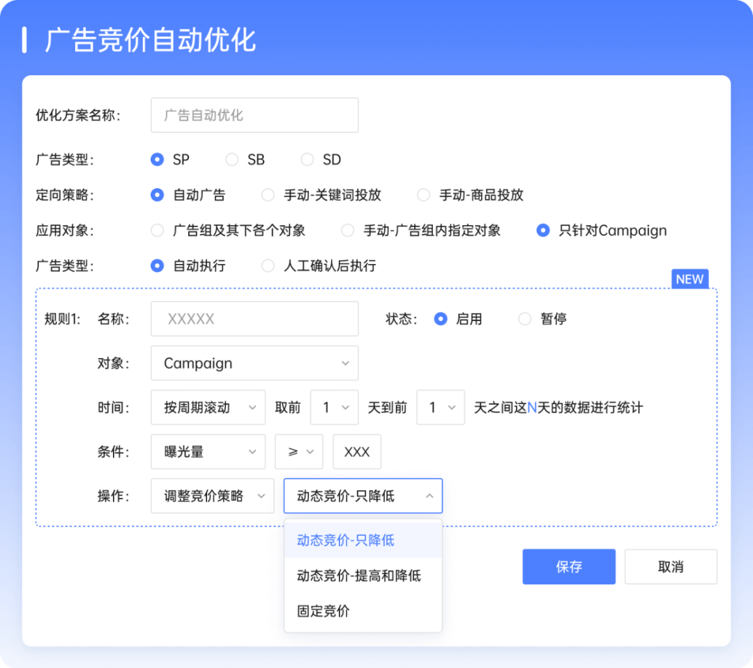Collapse the 动态竞价-只降低 dropdown

363,496
